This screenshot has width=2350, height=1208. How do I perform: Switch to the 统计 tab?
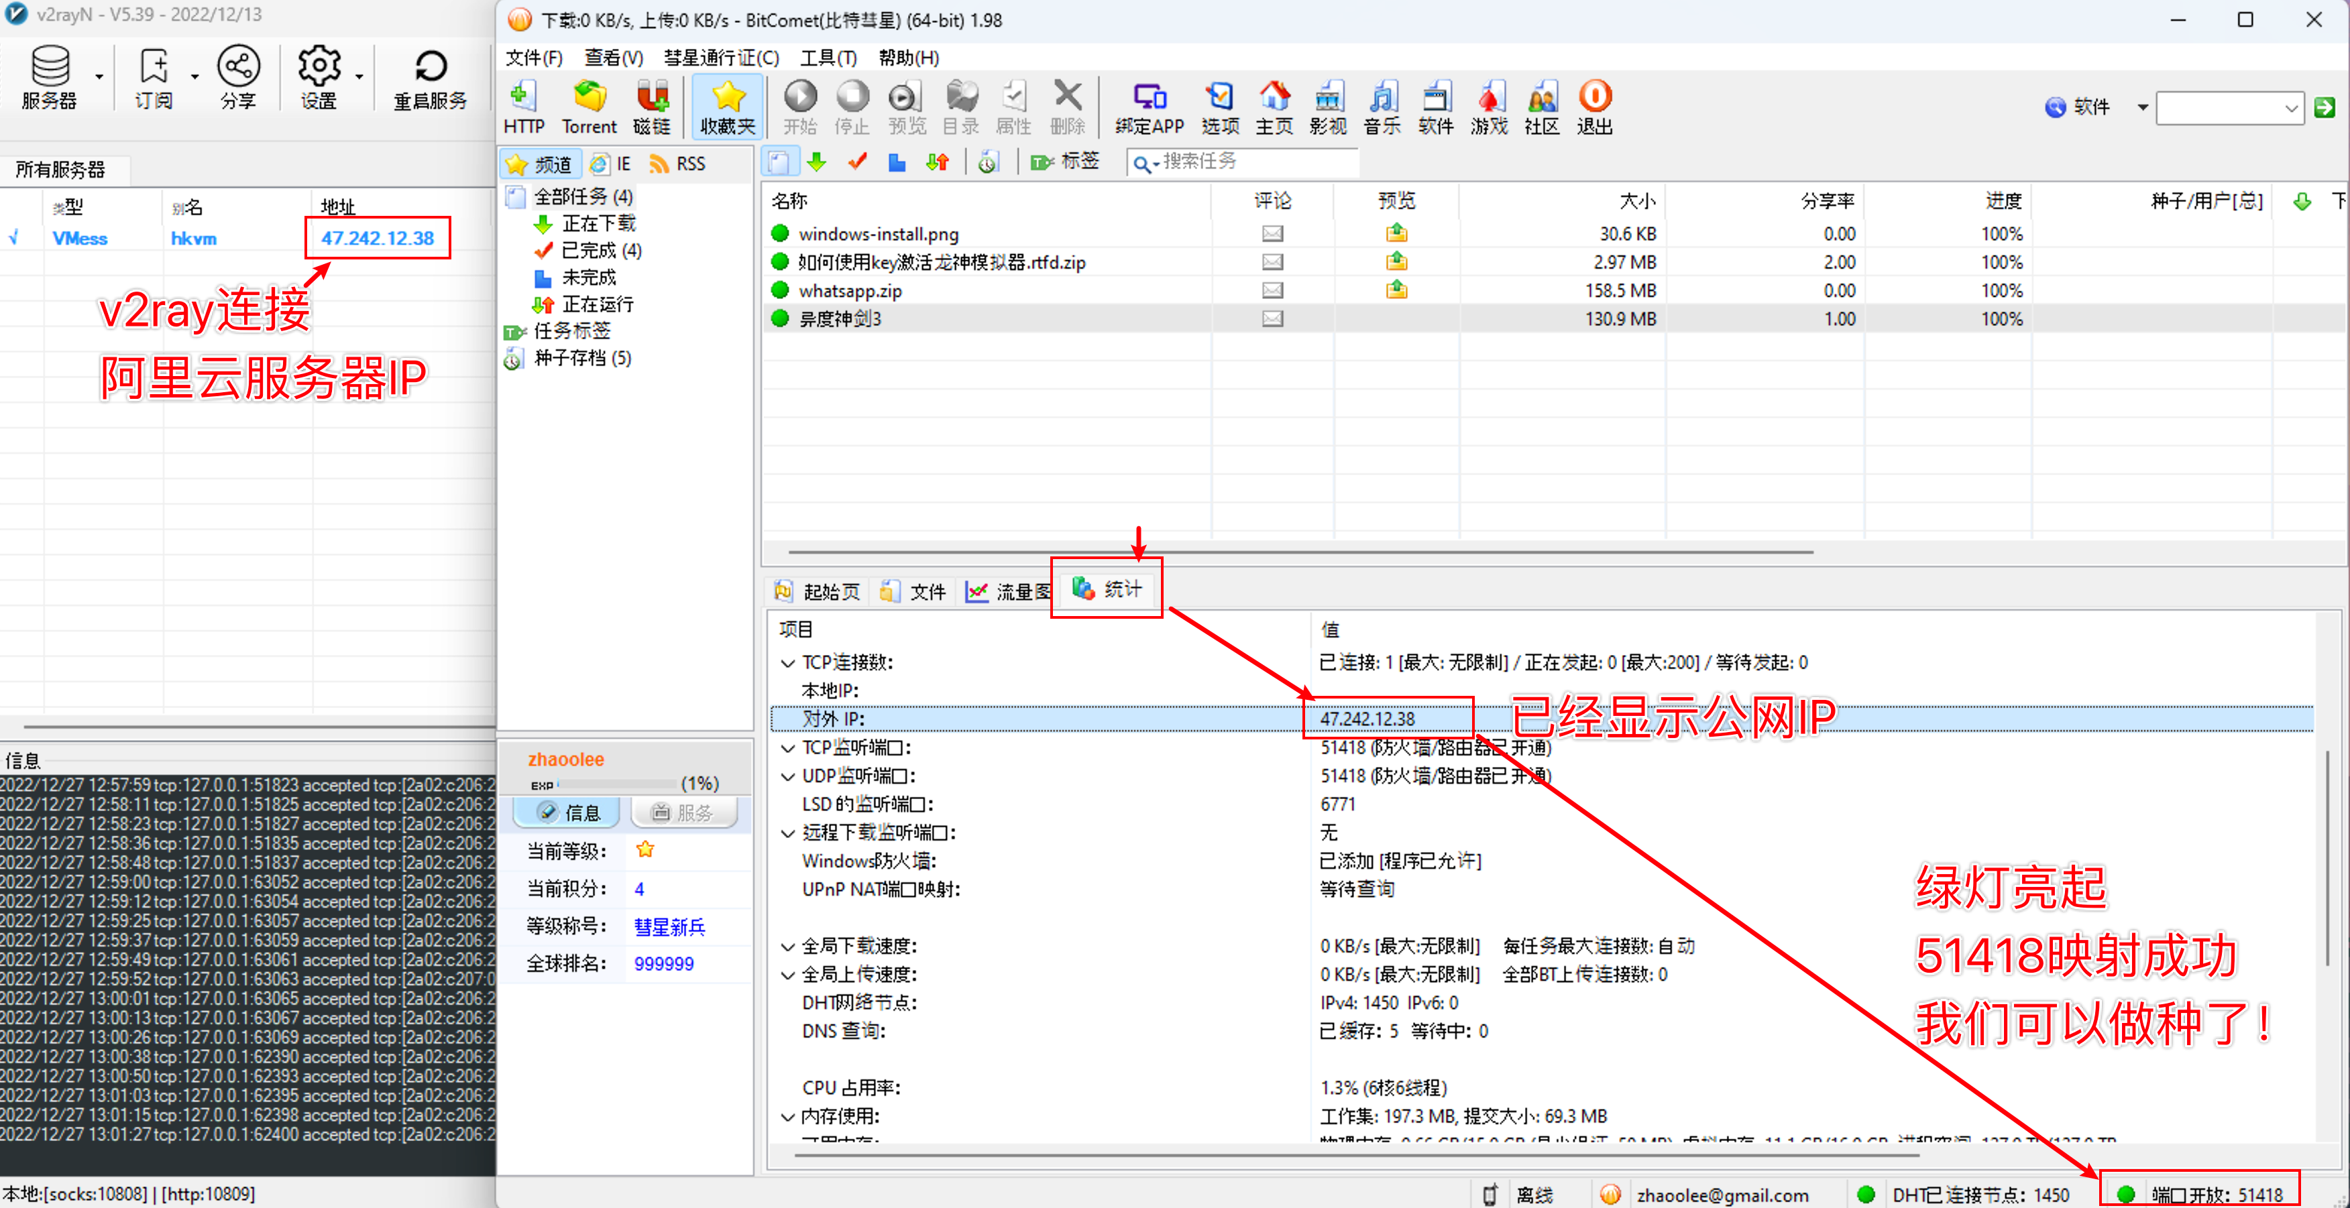point(1107,590)
